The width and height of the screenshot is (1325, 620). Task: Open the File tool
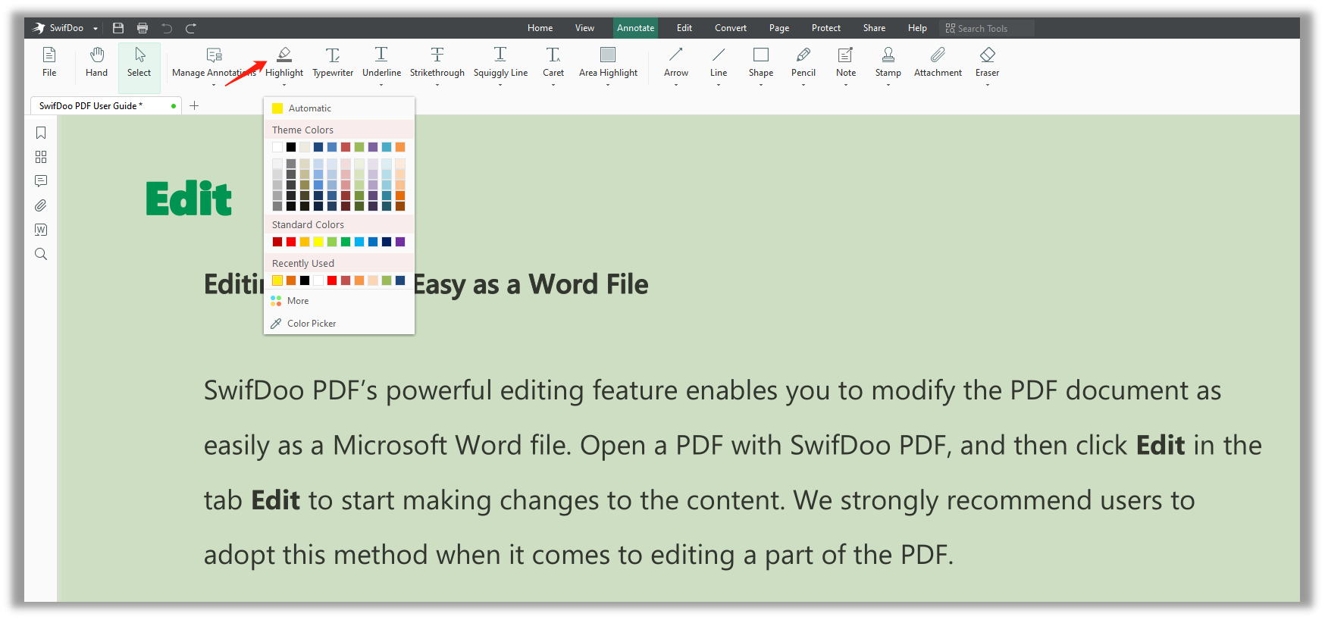click(49, 62)
